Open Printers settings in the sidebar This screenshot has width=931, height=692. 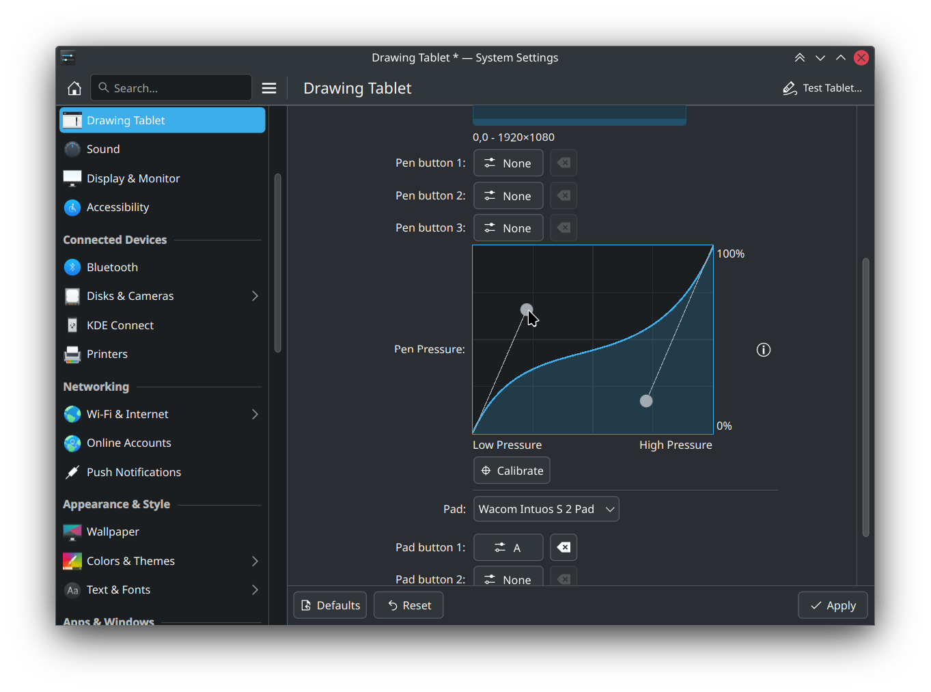tap(107, 354)
